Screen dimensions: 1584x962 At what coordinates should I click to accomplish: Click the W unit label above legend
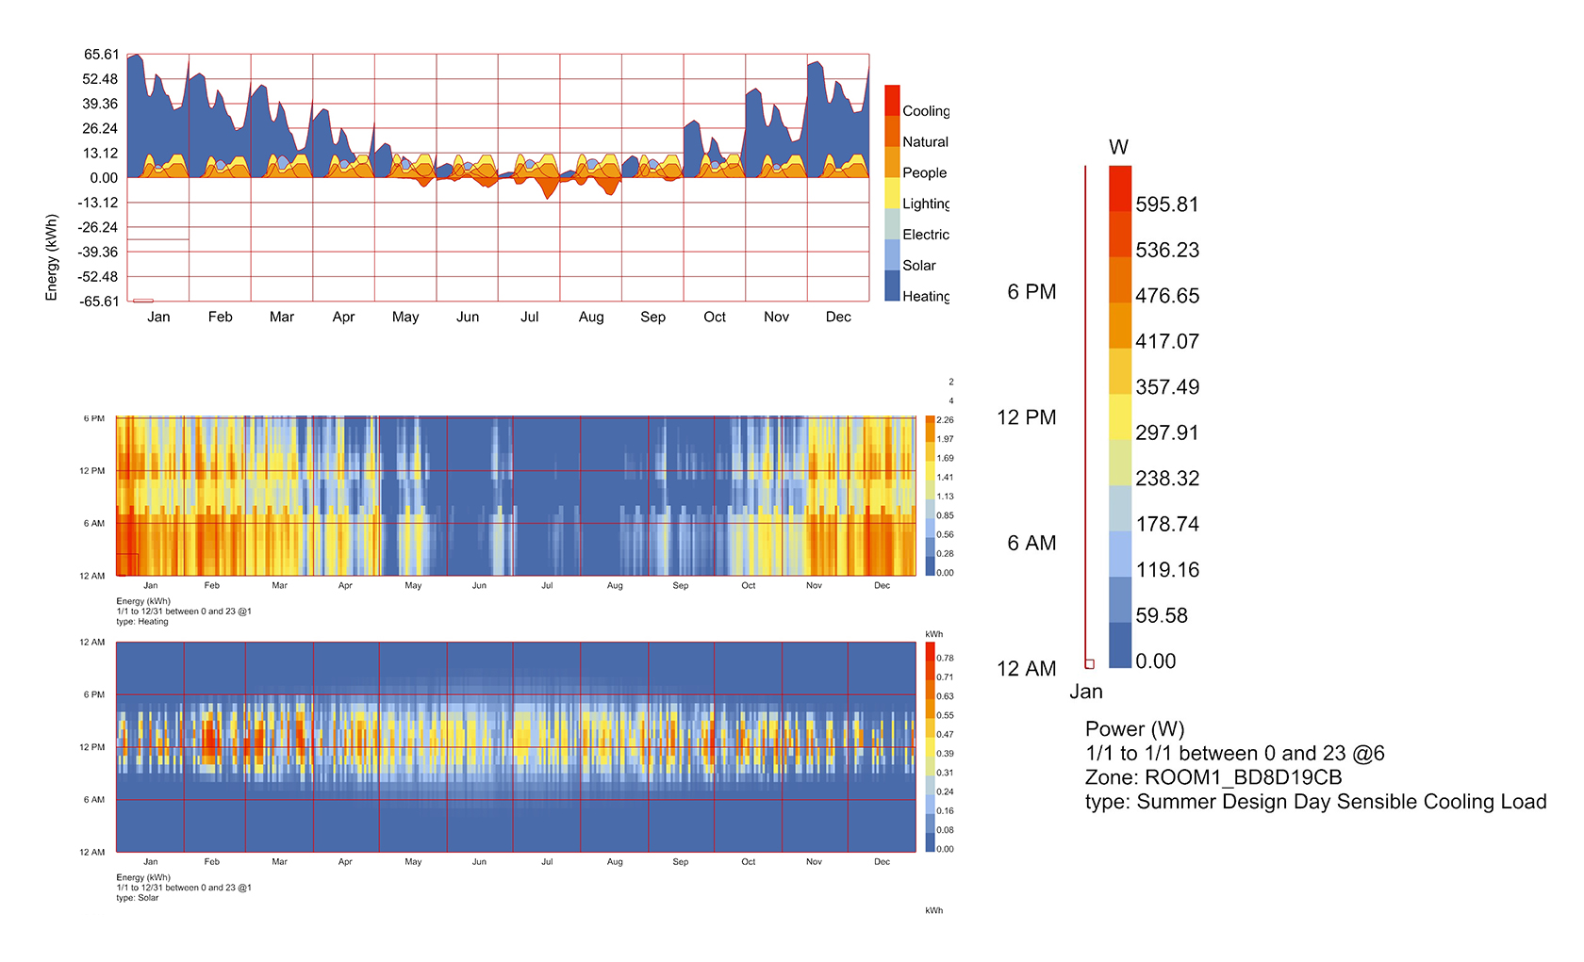click(1118, 147)
